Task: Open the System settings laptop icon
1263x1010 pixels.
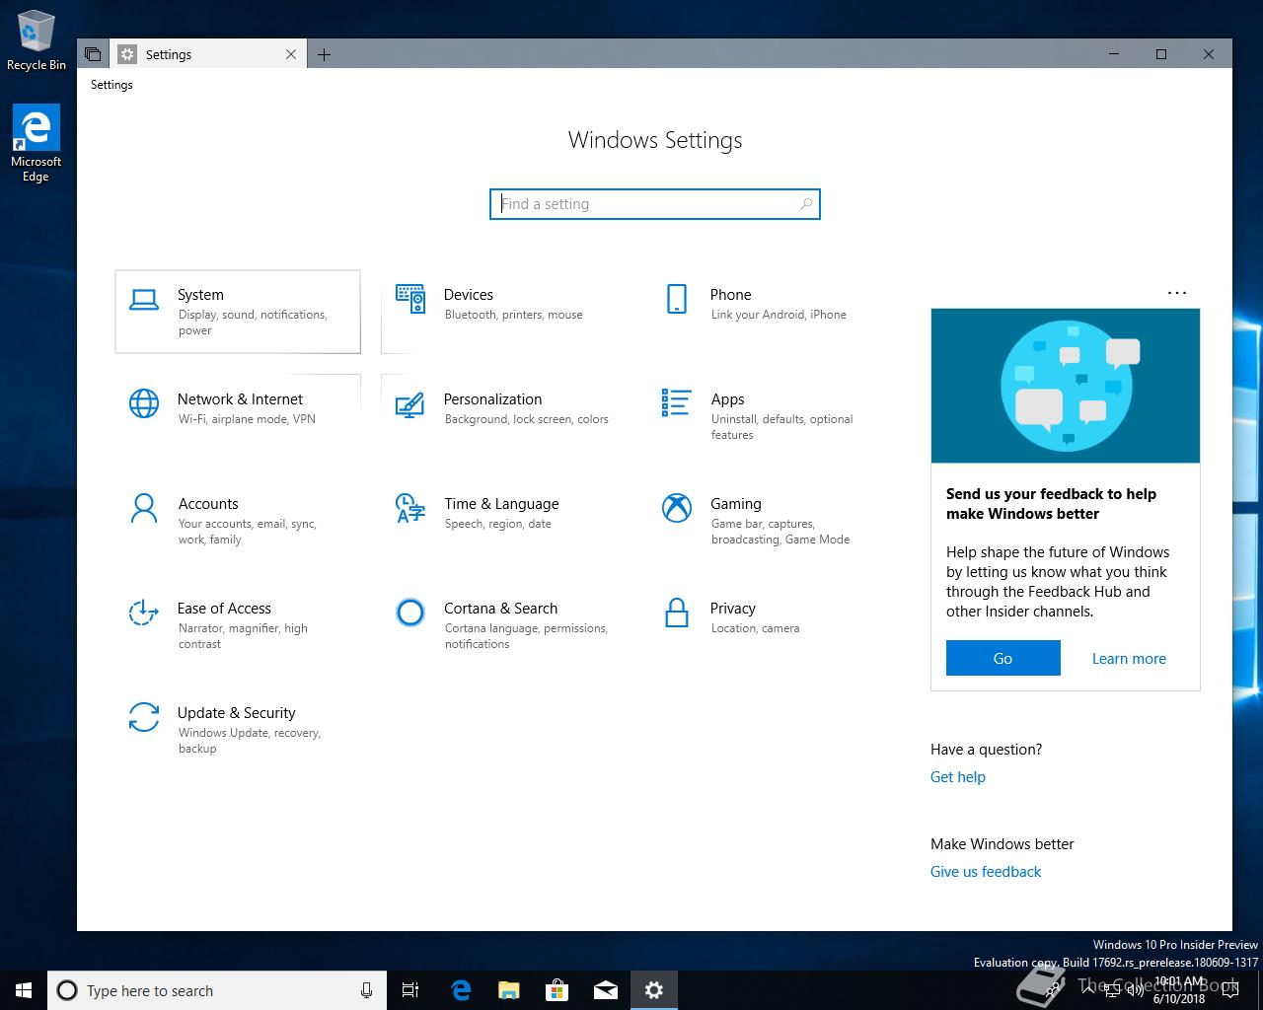Action: [x=144, y=300]
